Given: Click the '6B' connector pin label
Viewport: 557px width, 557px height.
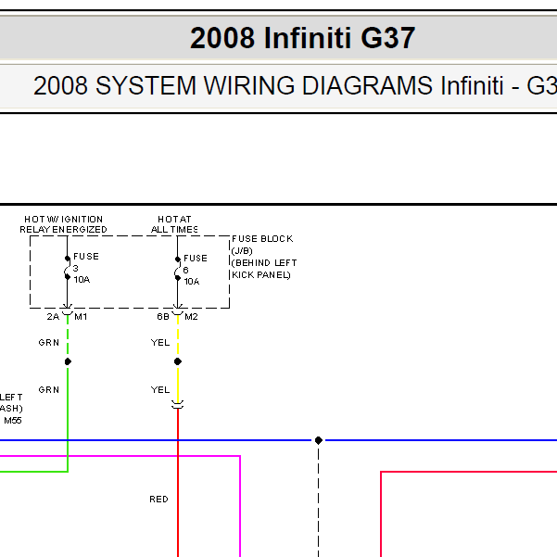Looking at the screenshot, I should (163, 317).
